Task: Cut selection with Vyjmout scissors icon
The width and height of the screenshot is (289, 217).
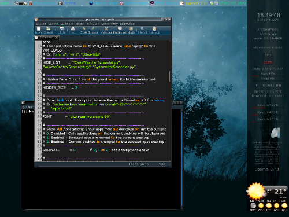Action: tap(106, 29)
